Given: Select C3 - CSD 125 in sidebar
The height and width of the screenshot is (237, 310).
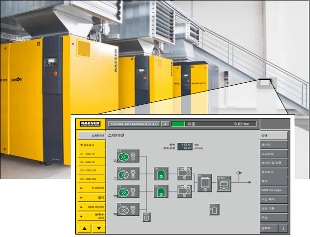Looking at the screenshot, I should (92, 170).
